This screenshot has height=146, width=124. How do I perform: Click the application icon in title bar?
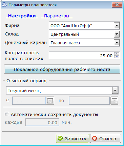[x=4, y=5]
